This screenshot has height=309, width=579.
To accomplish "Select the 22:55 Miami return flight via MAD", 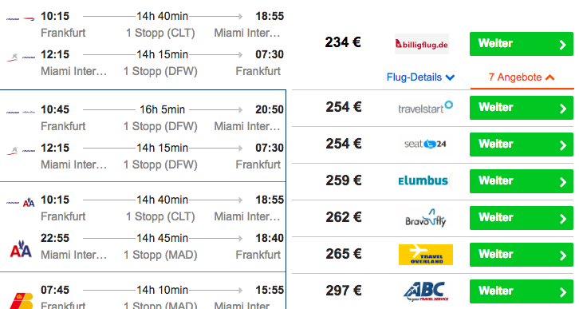I will coord(144,246).
